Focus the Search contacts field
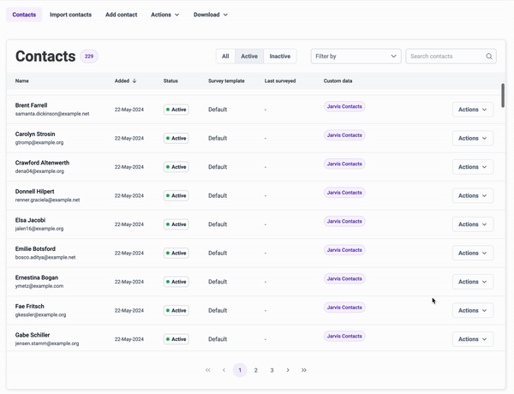This screenshot has height=394, width=514. coord(451,57)
